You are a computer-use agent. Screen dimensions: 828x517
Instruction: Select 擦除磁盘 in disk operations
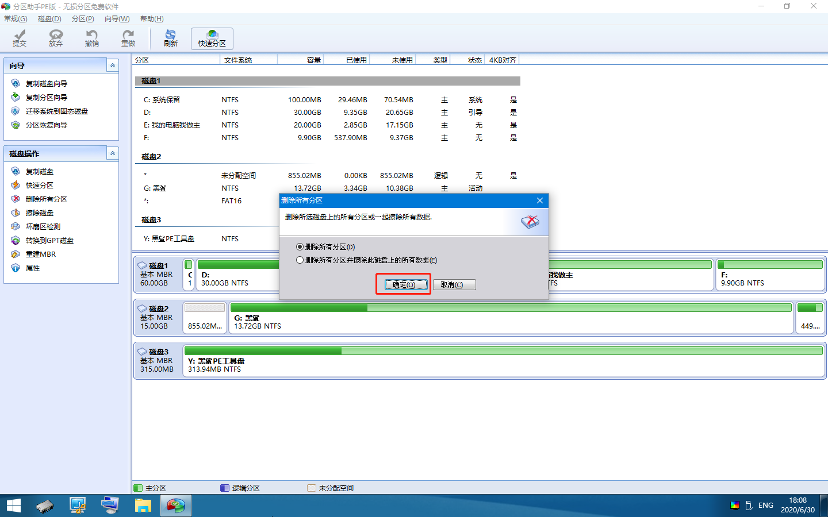tap(39, 213)
